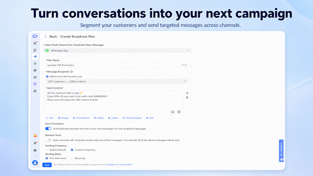The width and height of the screenshot is (313, 176).
Task: Switch to Text content type
Action: 49,118
